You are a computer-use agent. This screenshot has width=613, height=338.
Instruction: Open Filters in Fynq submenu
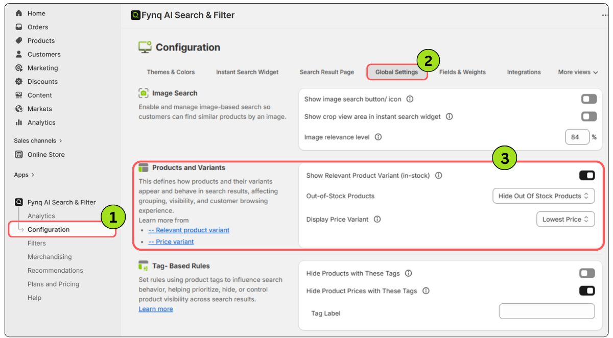pyautogui.click(x=37, y=243)
